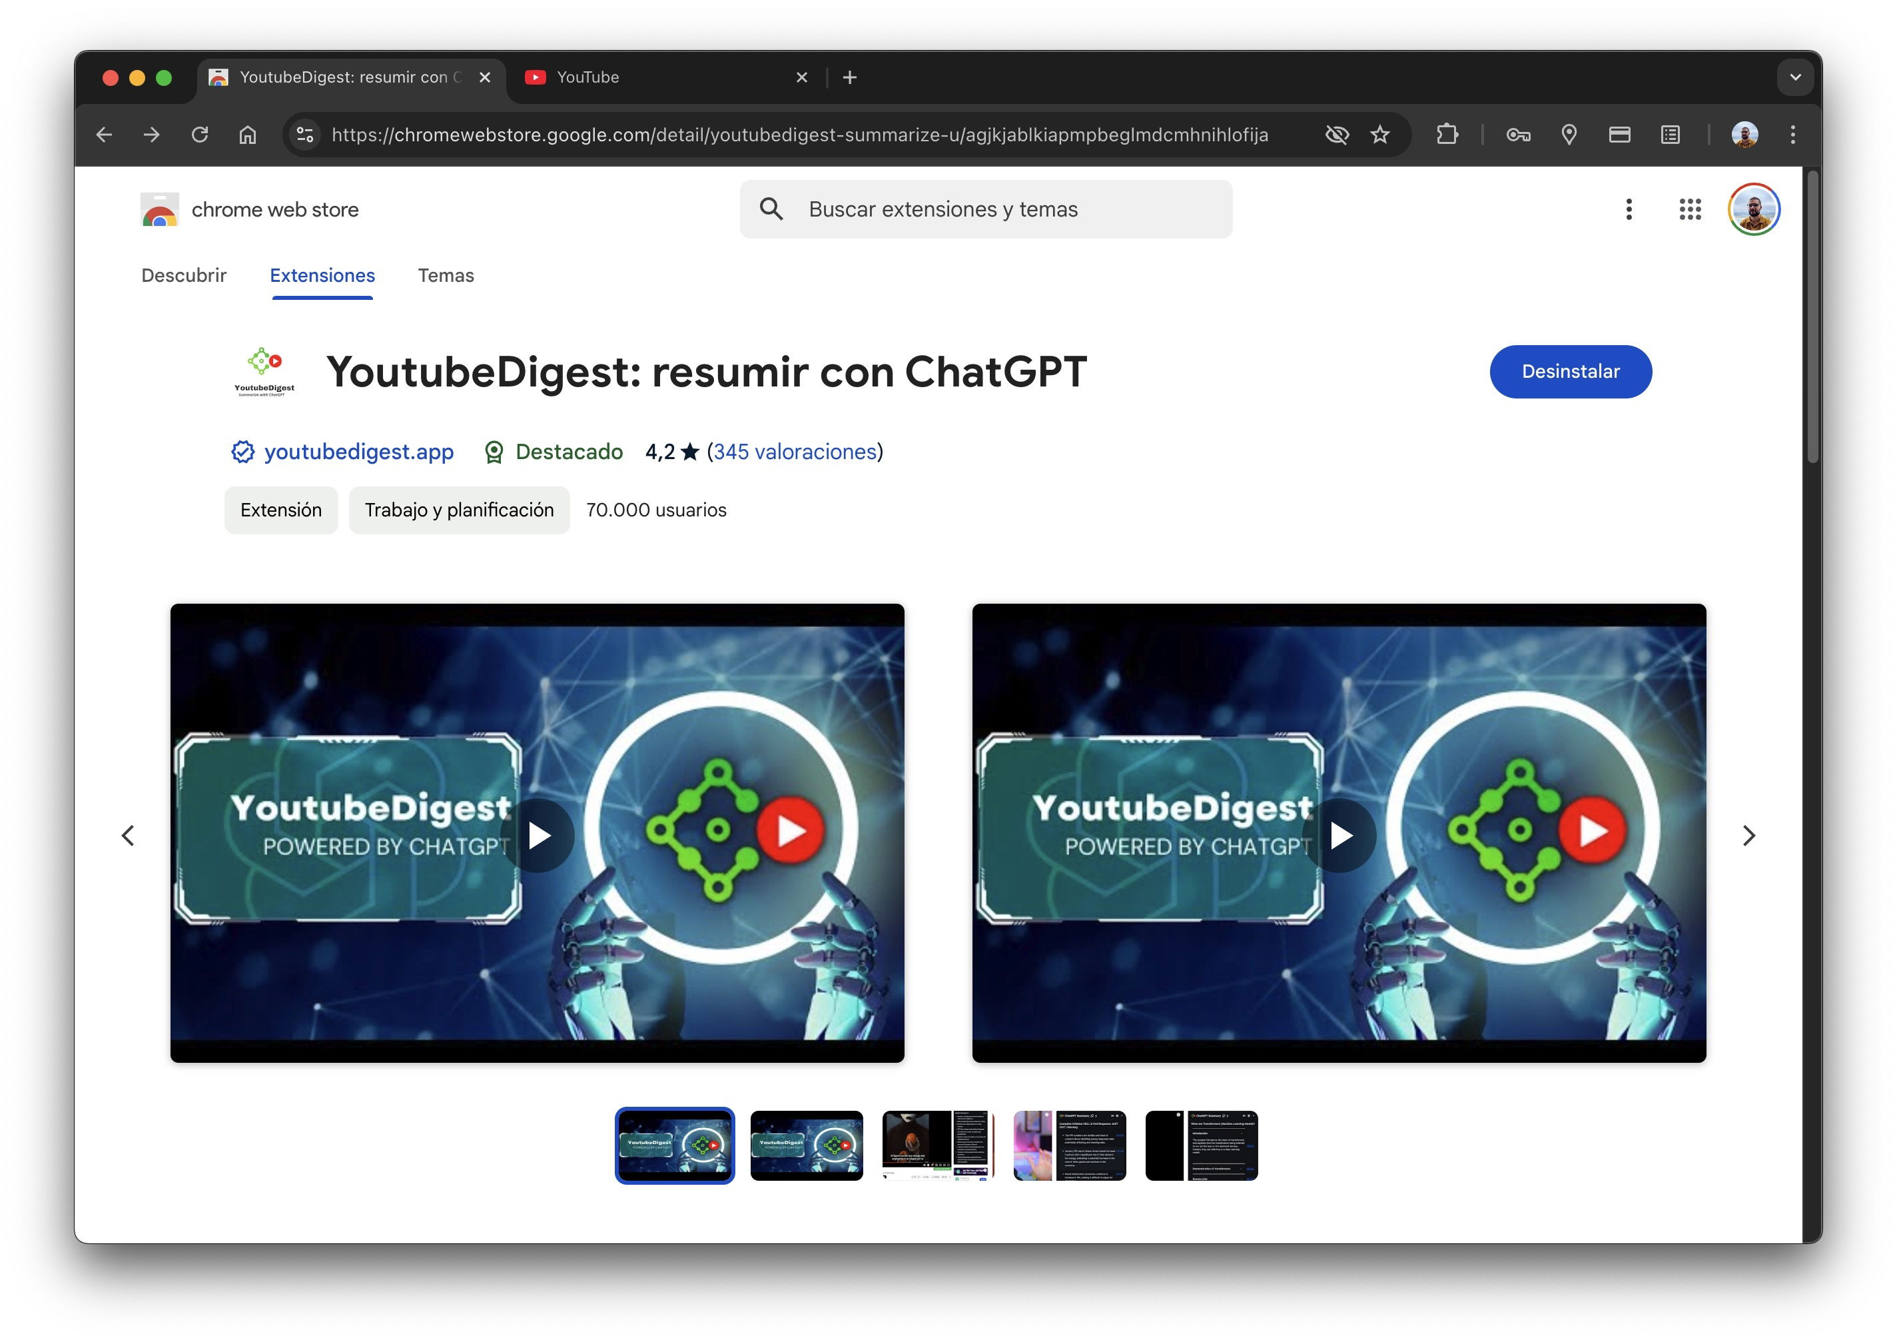This screenshot has width=1897, height=1342.
Task: Play the second YoutubeDigest promo video
Action: click(1339, 835)
